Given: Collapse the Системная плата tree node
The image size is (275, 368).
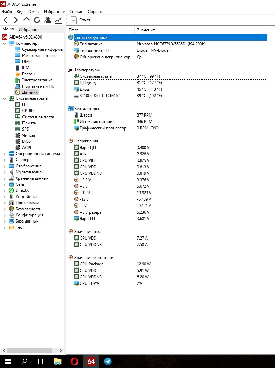Looking at the screenshot, I should click(x=4, y=99).
